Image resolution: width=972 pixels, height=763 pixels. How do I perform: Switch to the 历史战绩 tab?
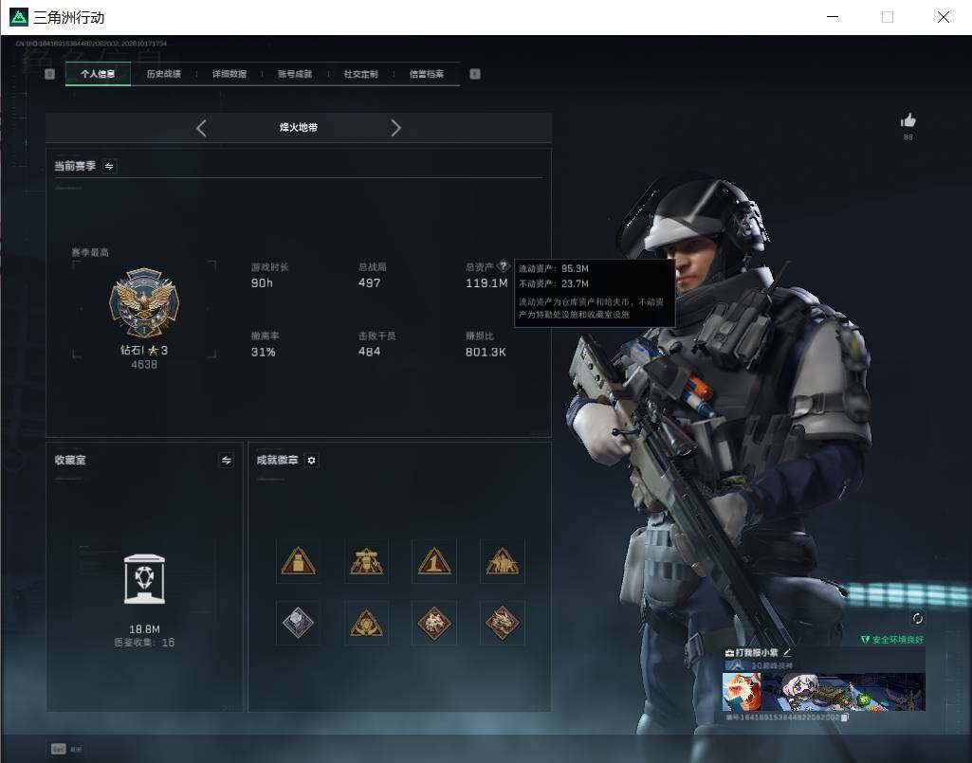click(164, 74)
